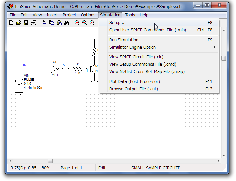Click the New file toolbar icon

[x=11, y=23]
